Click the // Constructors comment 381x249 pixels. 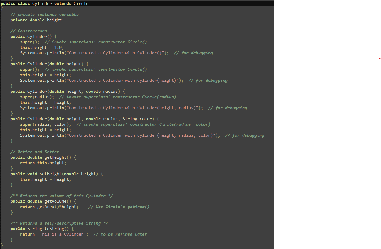pos(28,31)
